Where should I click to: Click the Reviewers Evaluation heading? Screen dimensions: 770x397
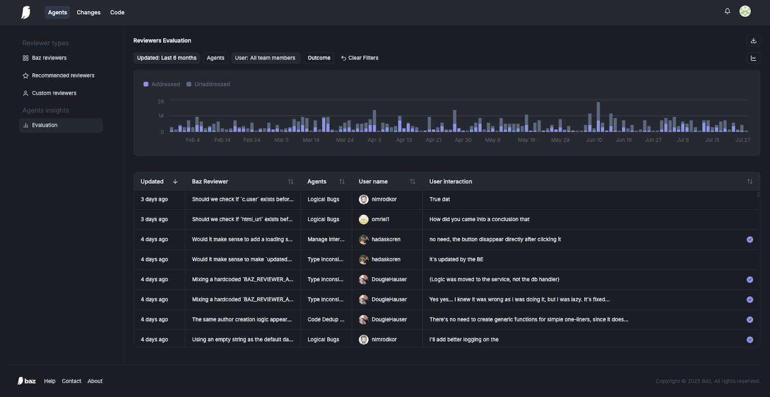(x=162, y=41)
